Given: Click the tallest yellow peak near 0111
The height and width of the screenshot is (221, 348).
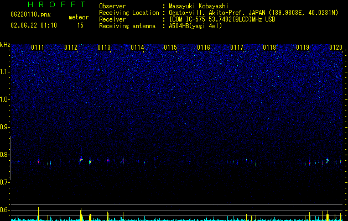Looking at the screenshot, I should click(38, 214).
